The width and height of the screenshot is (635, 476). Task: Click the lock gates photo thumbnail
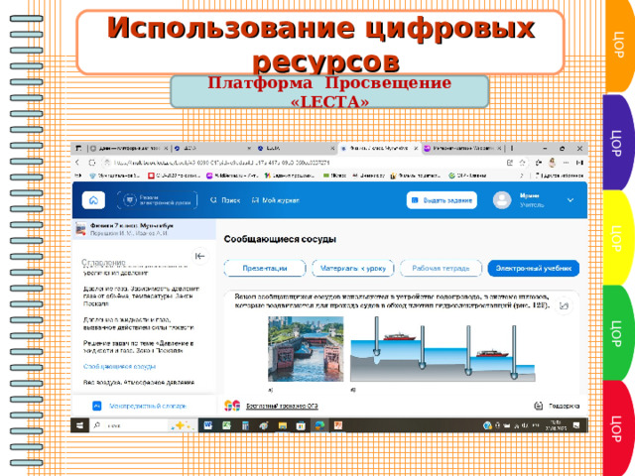306,349
